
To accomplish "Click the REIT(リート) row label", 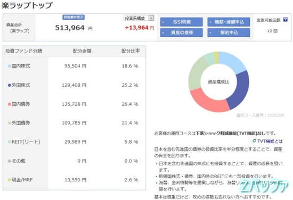I will pyautogui.click(x=26, y=142).
